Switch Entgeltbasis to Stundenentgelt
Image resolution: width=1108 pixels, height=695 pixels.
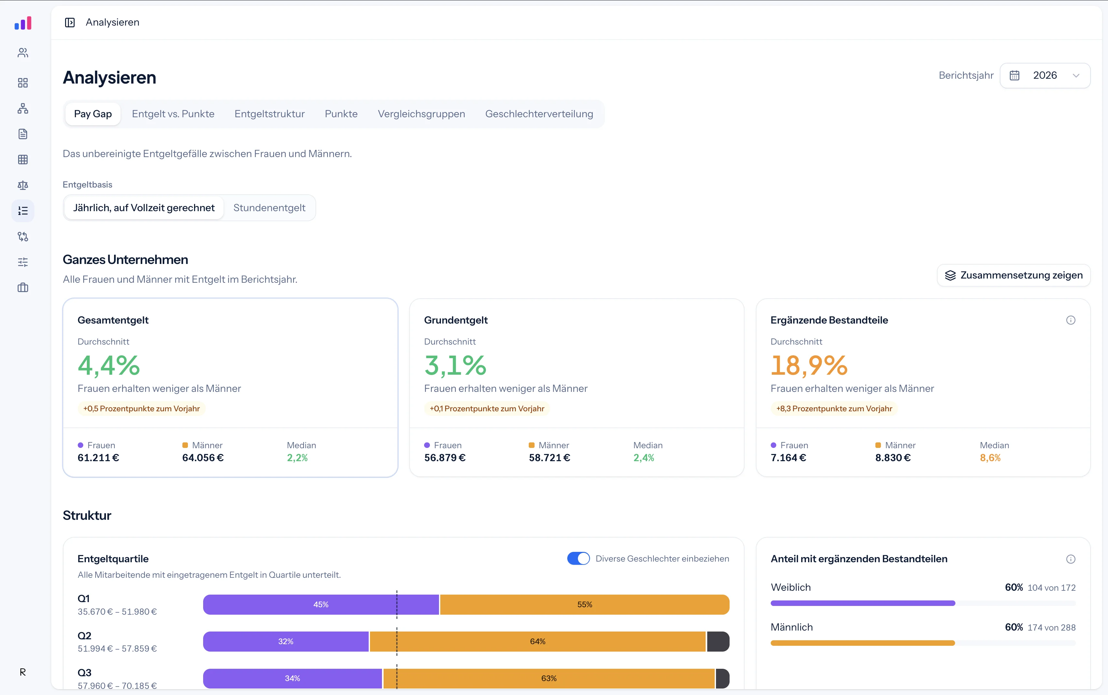click(x=270, y=208)
